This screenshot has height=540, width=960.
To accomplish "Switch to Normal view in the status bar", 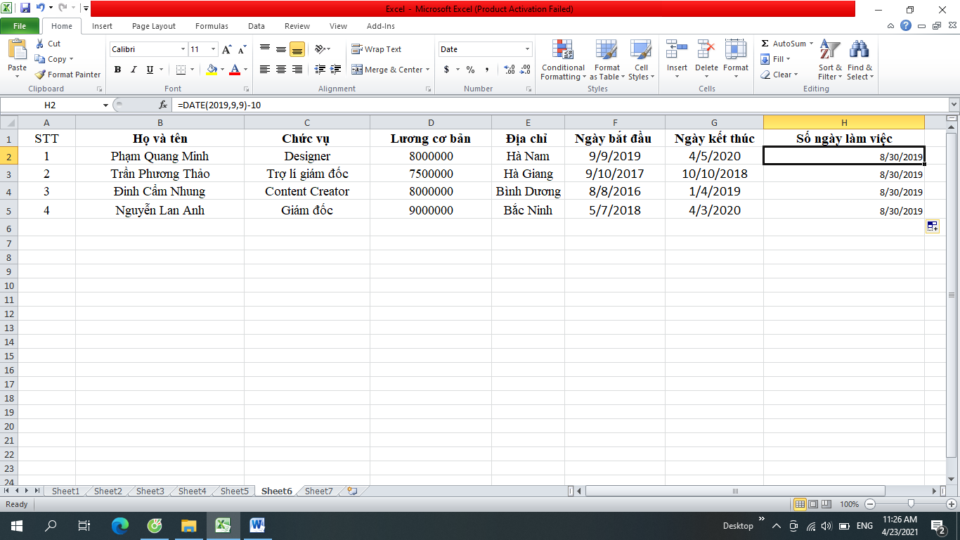I will pos(800,504).
